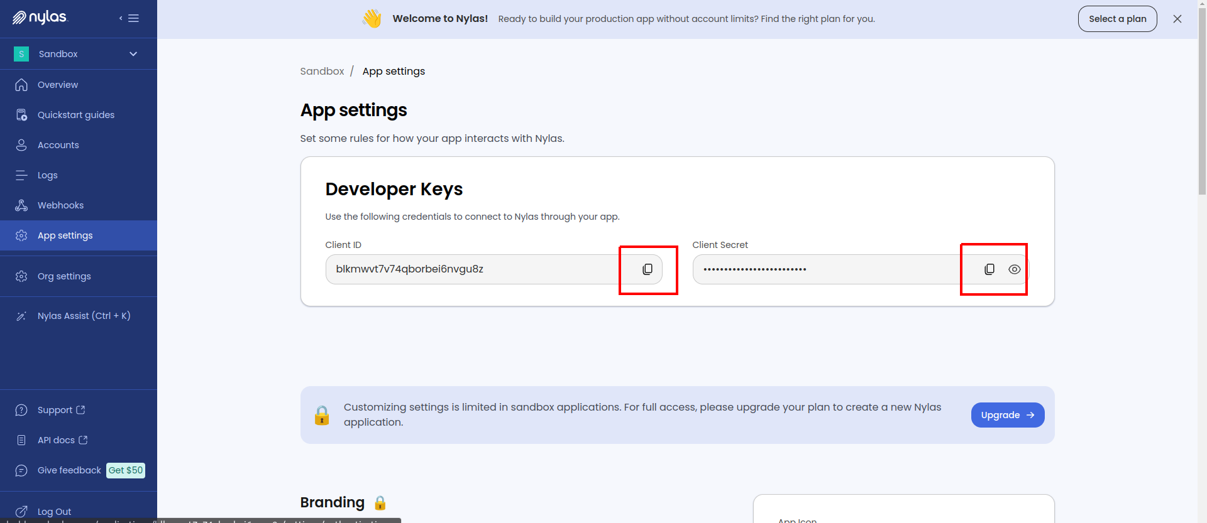The image size is (1207, 523).
Task: Click the API docs document icon
Action: [21, 440]
